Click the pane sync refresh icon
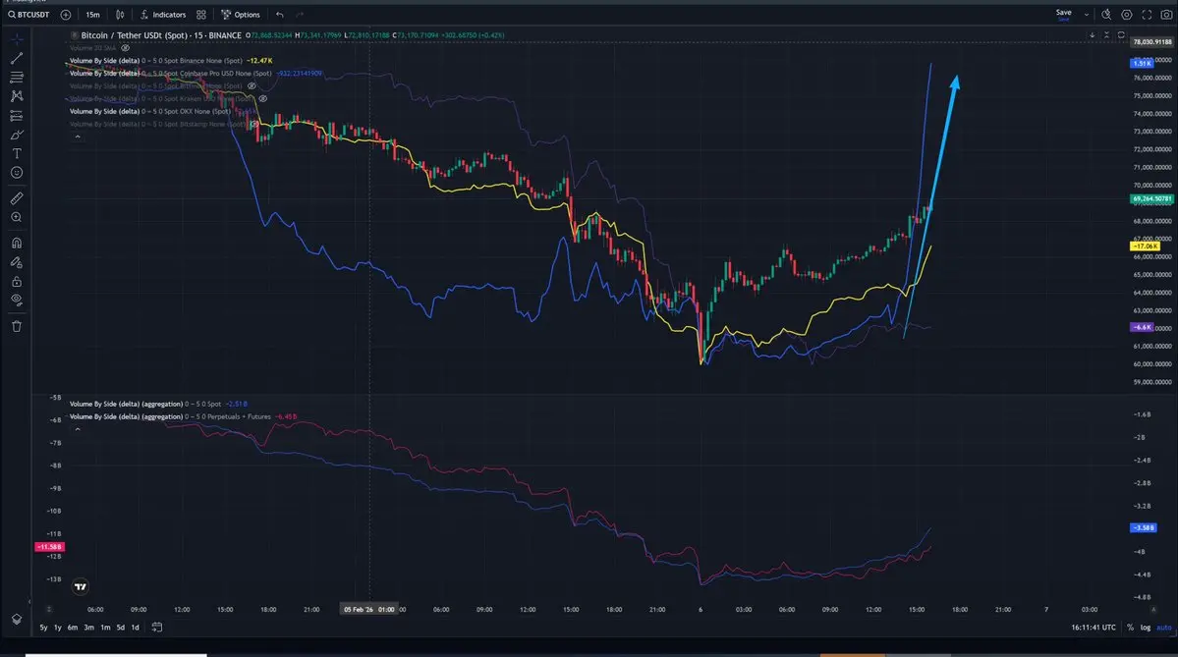The image size is (1178, 657). click(1121, 35)
